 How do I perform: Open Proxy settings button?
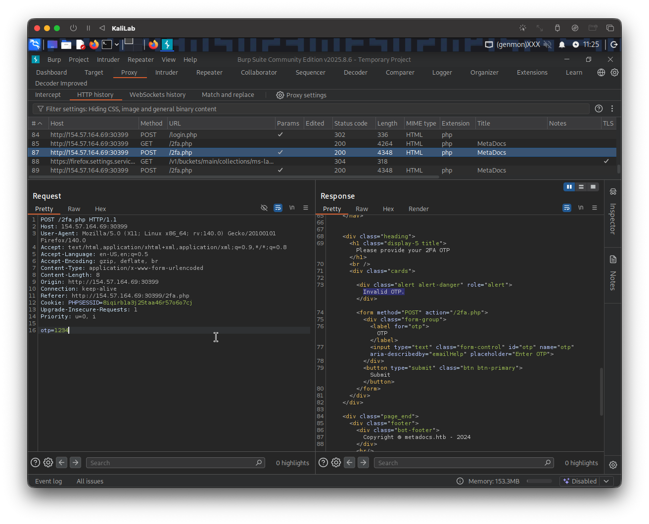pos(301,95)
